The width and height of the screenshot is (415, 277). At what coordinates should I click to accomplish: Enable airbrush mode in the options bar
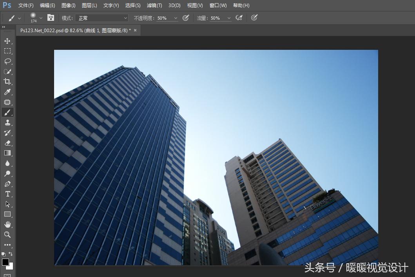pyautogui.click(x=239, y=18)
